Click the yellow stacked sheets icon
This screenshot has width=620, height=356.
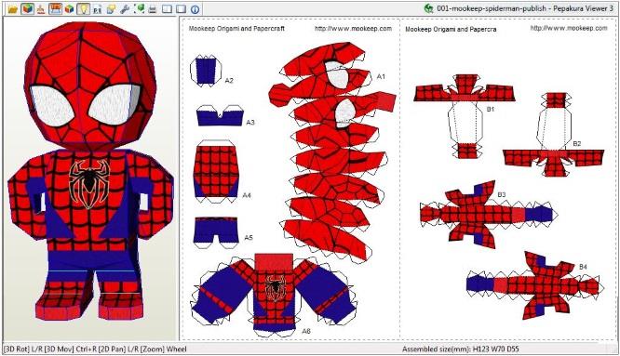coord(111,9)
